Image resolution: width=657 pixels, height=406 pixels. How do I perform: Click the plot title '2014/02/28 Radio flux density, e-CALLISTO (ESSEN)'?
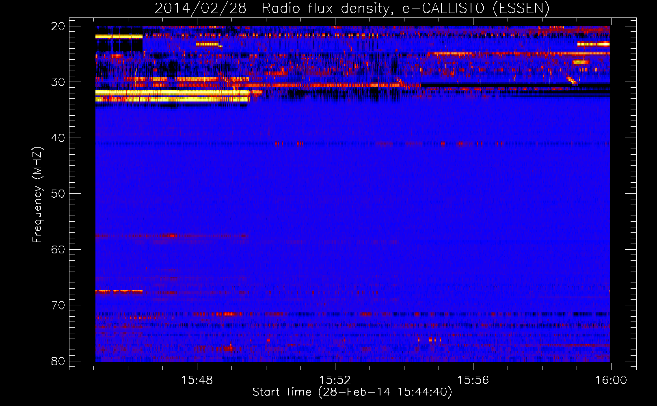[352, 8]
